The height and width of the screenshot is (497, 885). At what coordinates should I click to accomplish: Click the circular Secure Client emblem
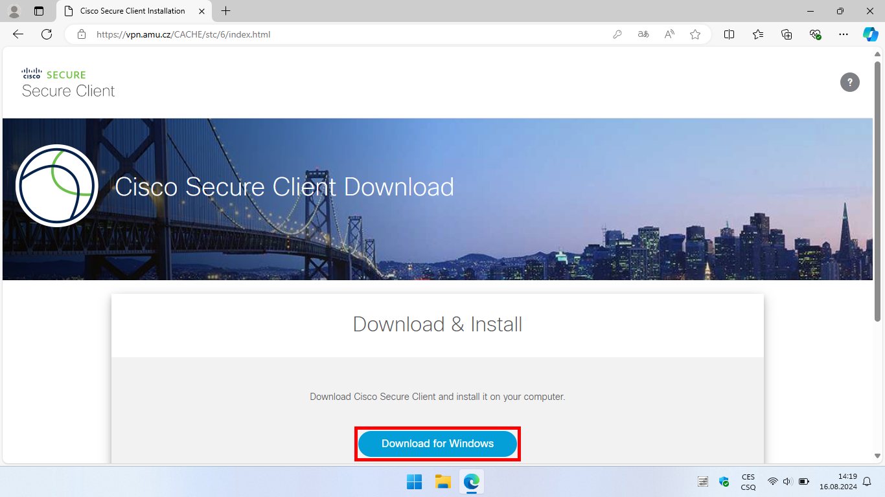57,186
